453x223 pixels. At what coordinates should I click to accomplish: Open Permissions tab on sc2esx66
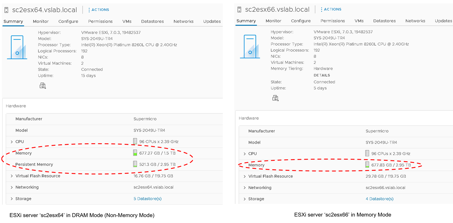tap(333, 21)
